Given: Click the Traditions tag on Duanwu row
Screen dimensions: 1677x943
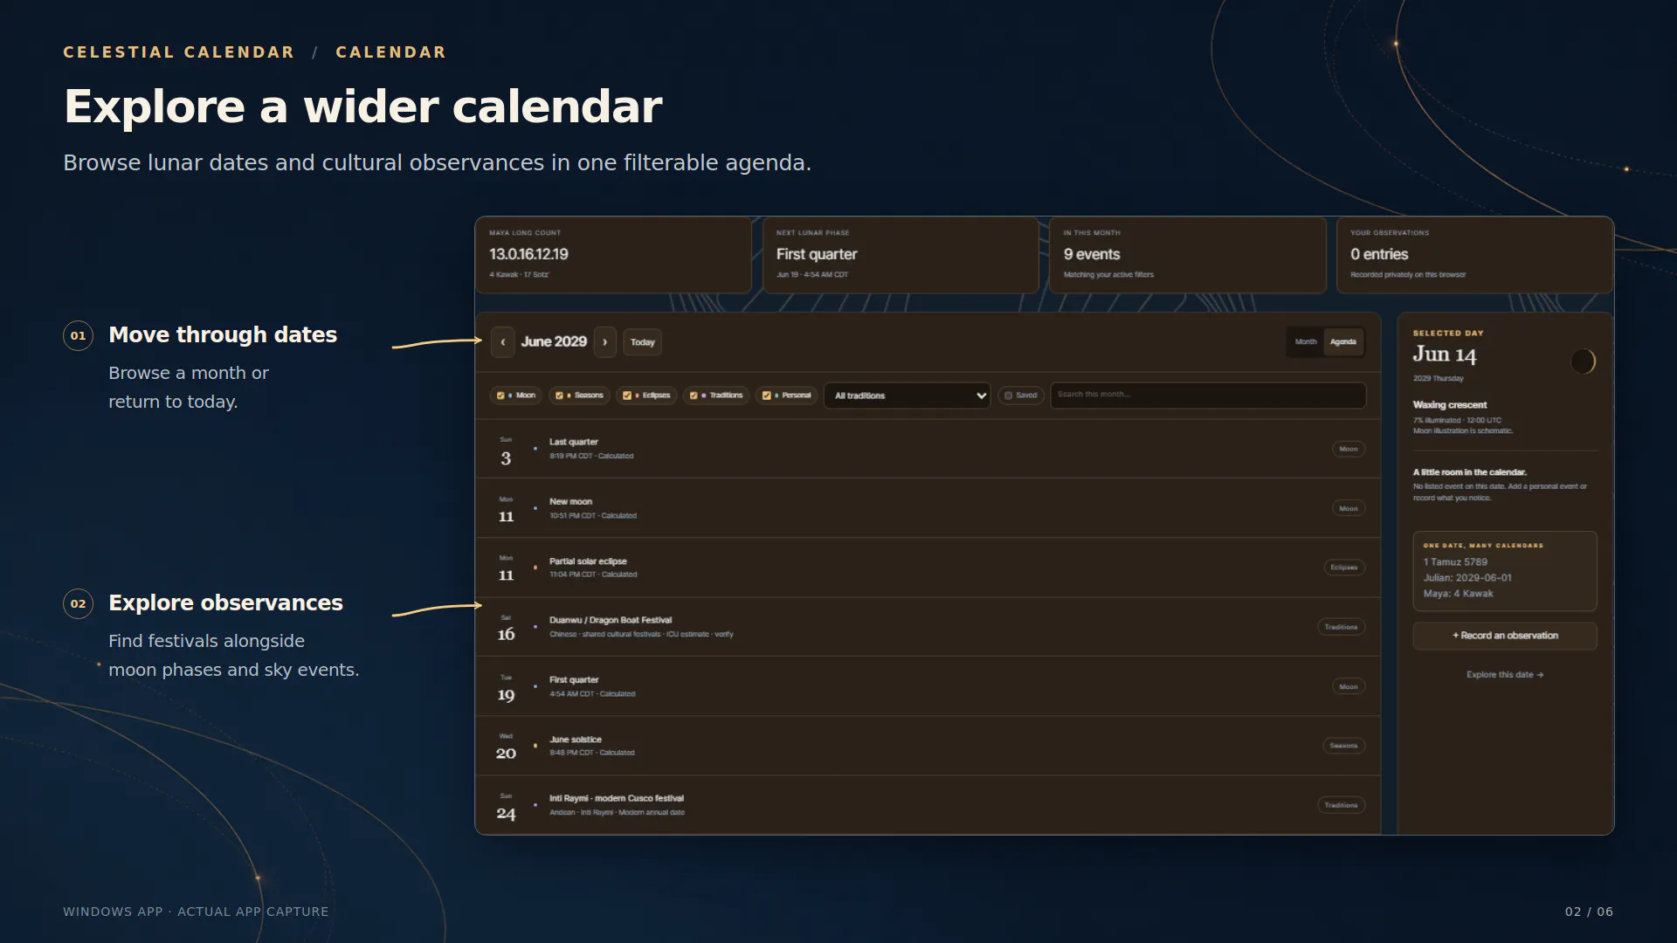Looking at the screenshot, I should point(1341,627).
